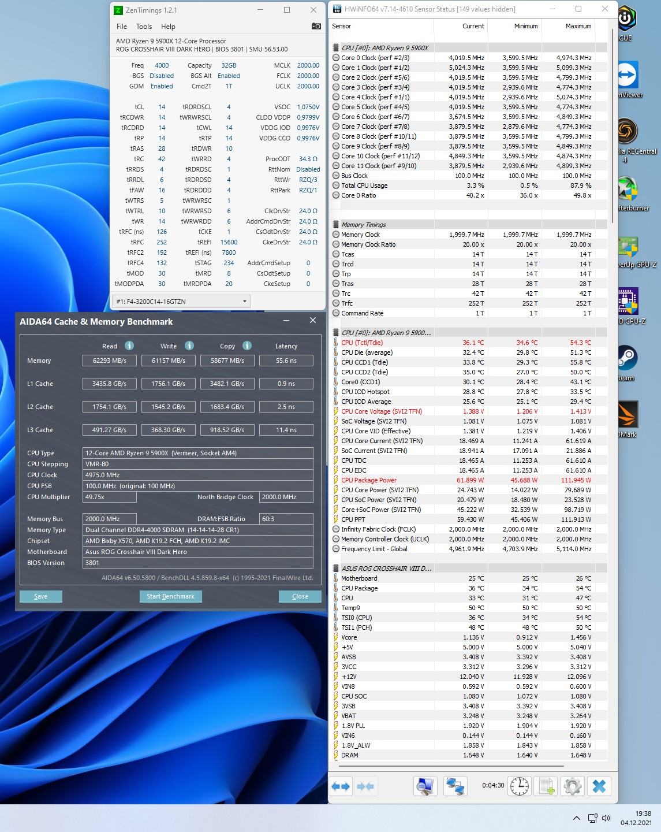Click the Save button in AIDA64
661x832 pixels.
41,596
